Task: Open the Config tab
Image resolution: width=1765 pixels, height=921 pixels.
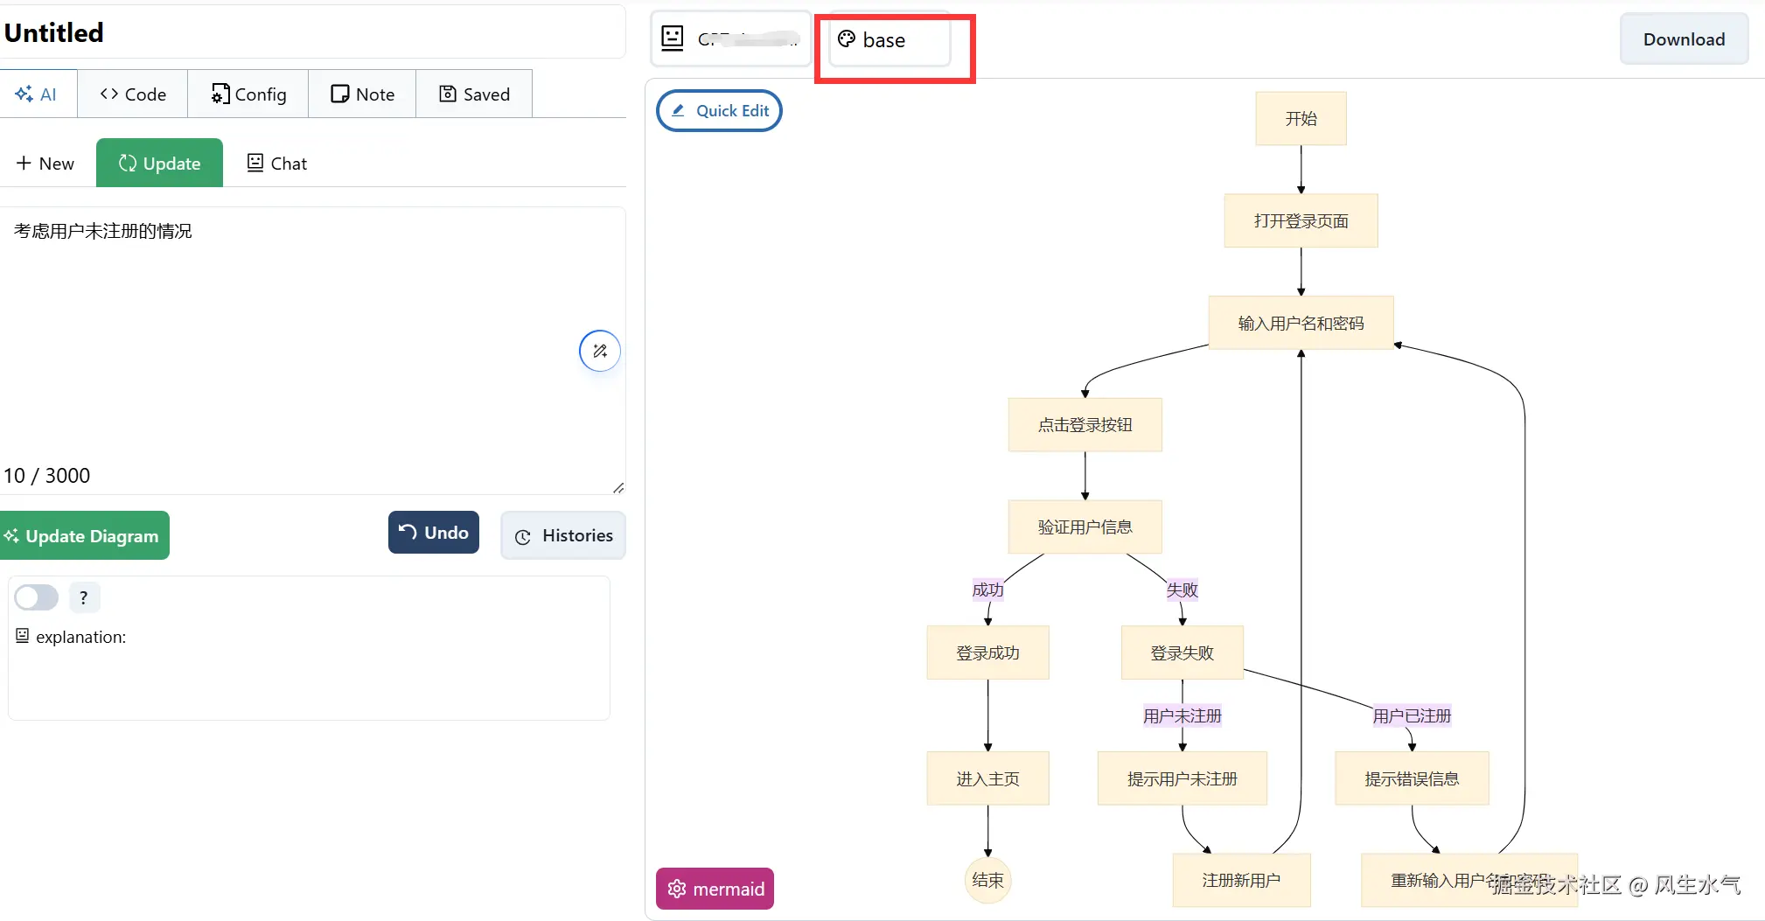Action: click(x=248, y=94)
